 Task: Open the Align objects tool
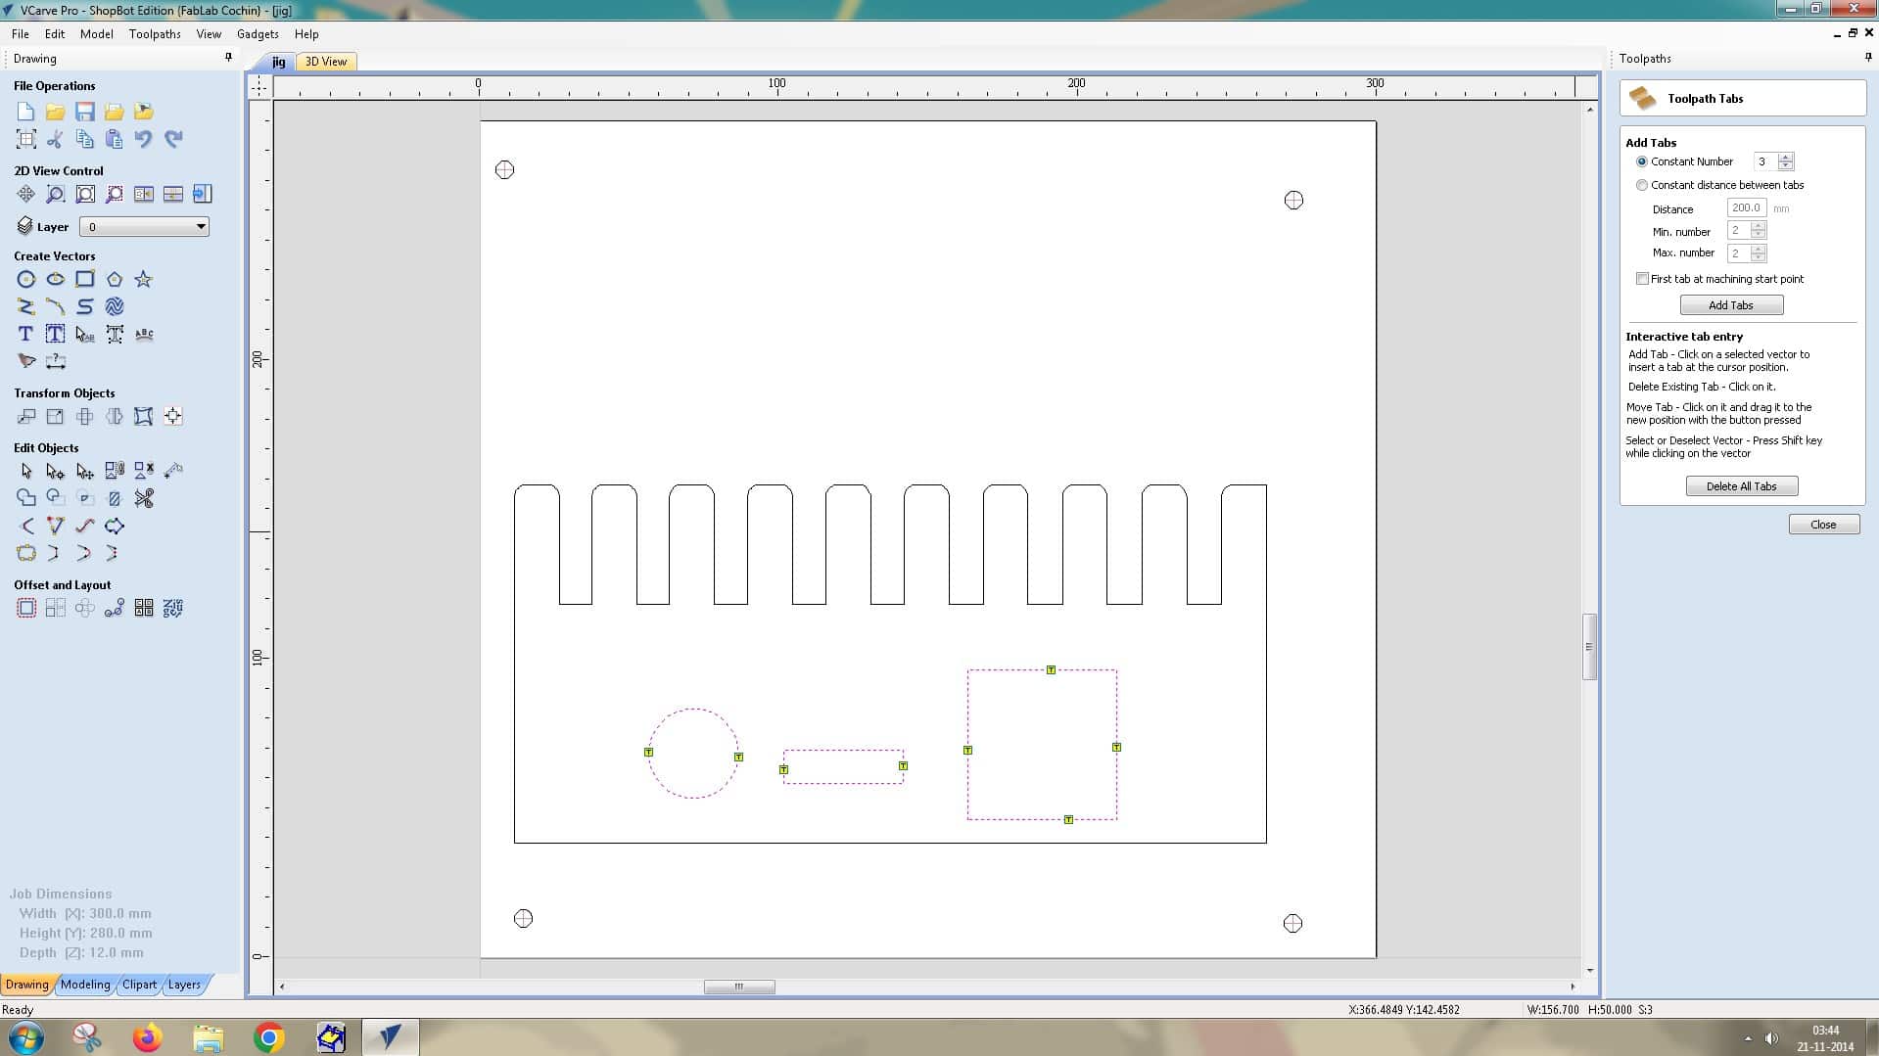pyautogui.click(x=173, y=416)
